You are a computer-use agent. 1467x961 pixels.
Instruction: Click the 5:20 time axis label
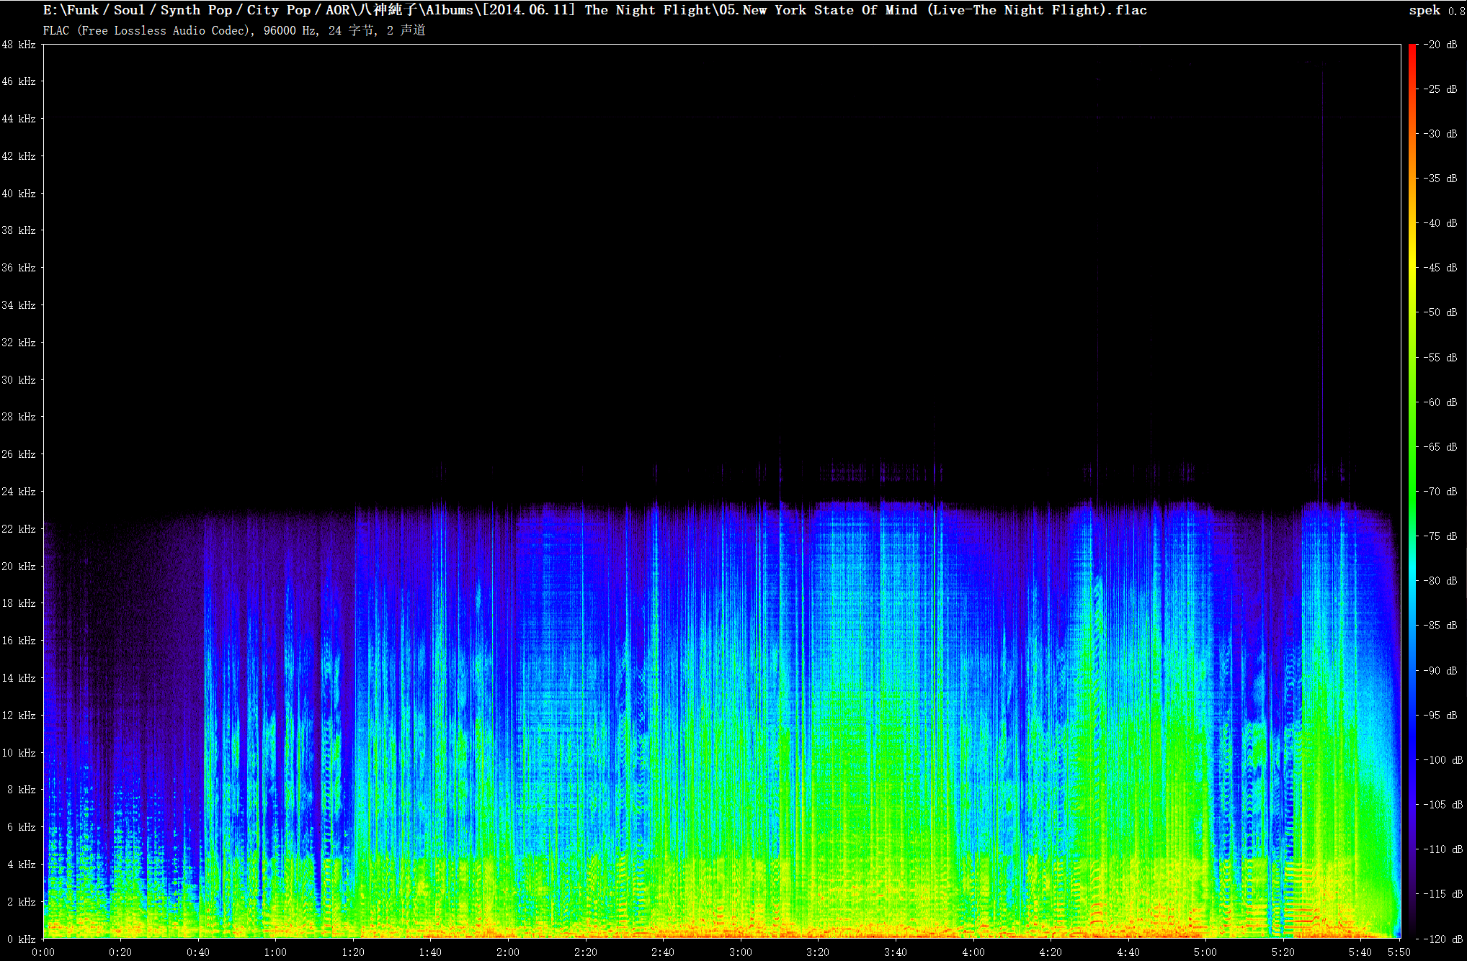point(1283,952)
